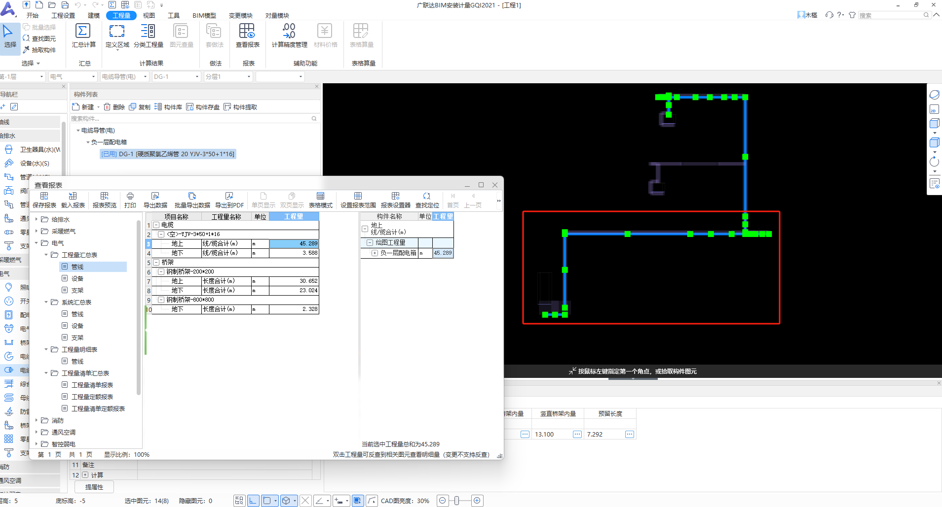Open 定义区域 tool

click(117, 36)
